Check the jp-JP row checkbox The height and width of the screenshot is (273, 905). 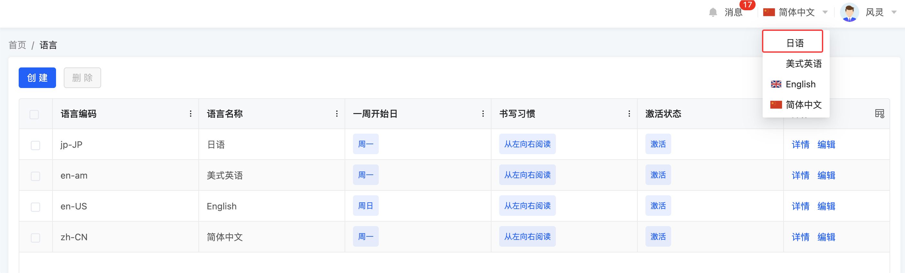[35, 145]
